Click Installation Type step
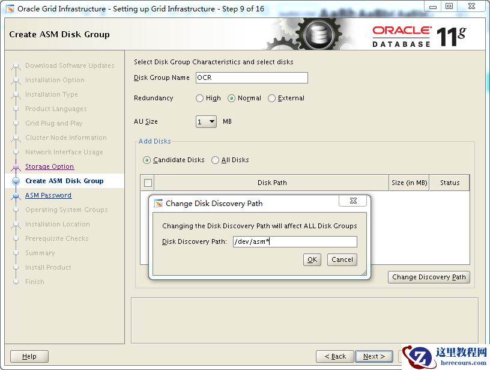Viewport: 490px width, 370px height. pyautogui.click(x=52, y=94)
